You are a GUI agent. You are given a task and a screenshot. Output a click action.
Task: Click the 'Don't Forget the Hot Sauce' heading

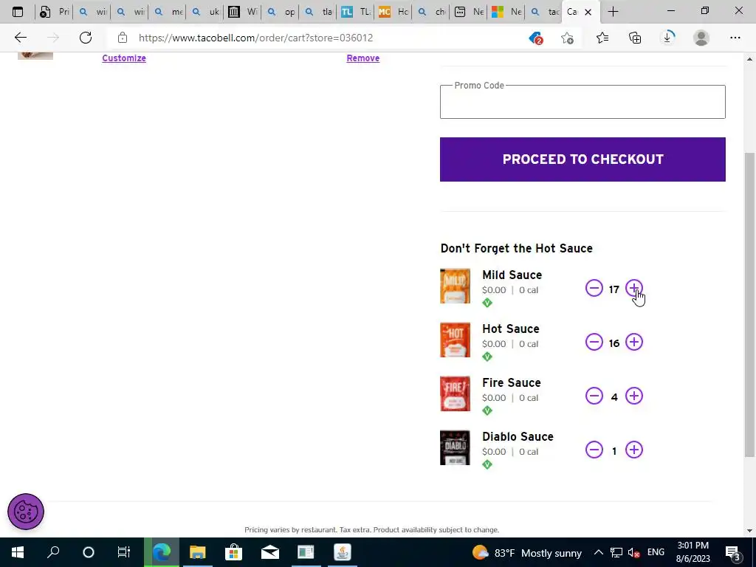click(516, 248)
